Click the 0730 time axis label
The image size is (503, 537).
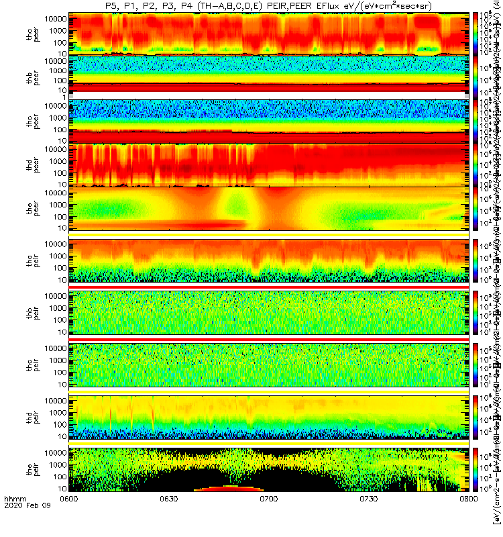tap(368, 499)
